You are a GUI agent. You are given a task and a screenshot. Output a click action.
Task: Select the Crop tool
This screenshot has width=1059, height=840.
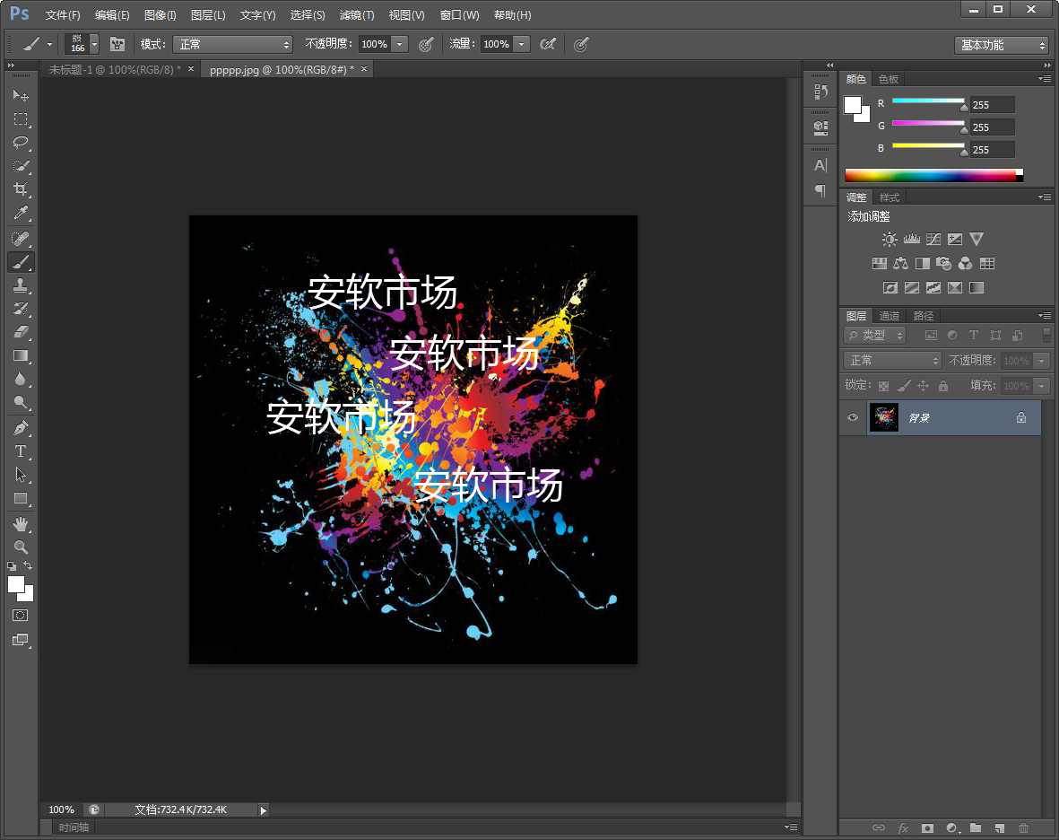(21, 189)
